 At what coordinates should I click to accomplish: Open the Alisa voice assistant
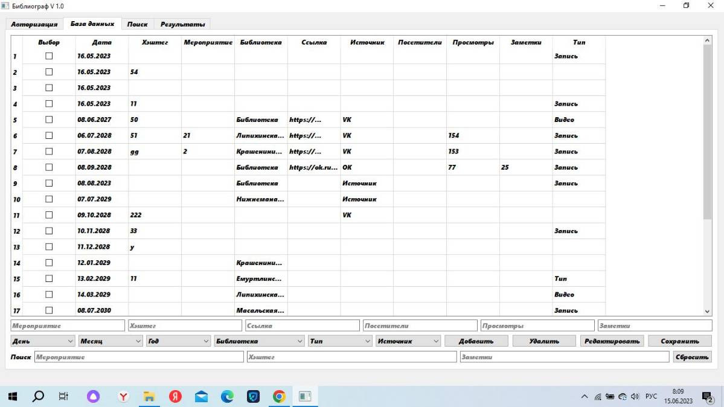(93, 397)
